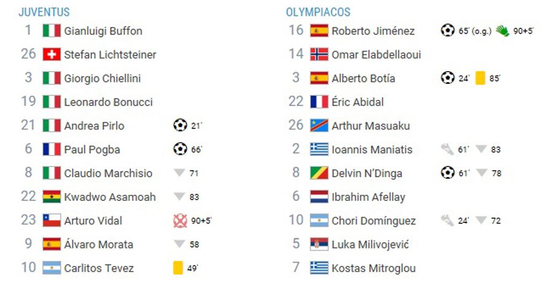The image size is (552, 283).
Task: Click Ioannis Maniatis's assist boot icon
Action: [x=447, y=149]
